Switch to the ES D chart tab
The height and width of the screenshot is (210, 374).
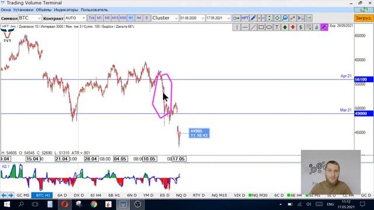[165, 195]
